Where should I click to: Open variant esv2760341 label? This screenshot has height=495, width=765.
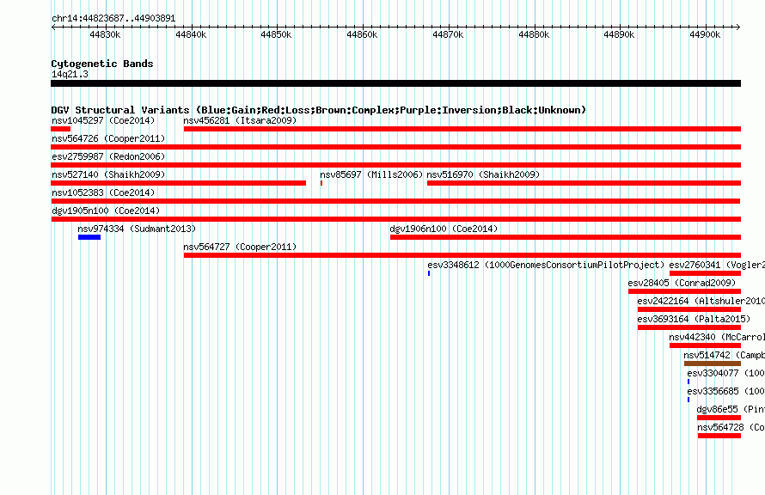(x=716, y=265)
